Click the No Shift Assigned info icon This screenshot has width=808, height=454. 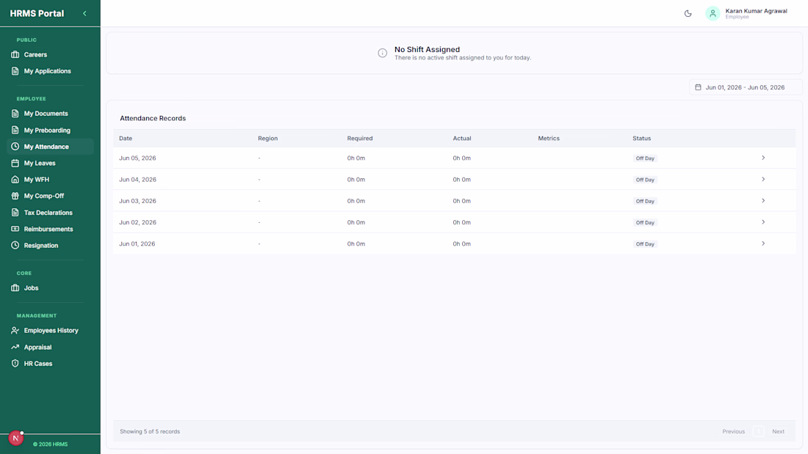click(383, 53)
